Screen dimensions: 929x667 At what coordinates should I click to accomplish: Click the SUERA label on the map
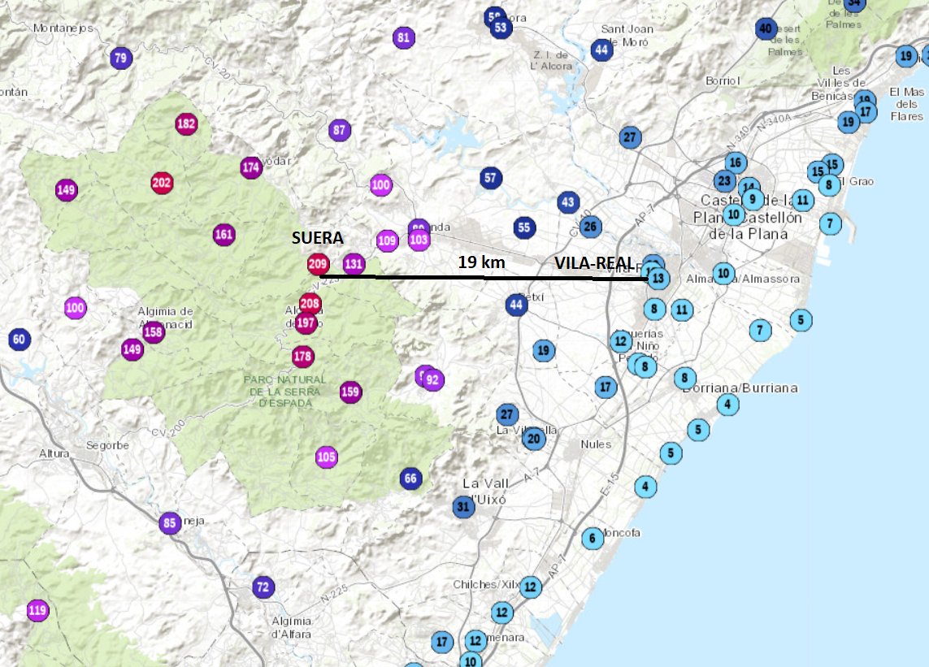(318, 239)
